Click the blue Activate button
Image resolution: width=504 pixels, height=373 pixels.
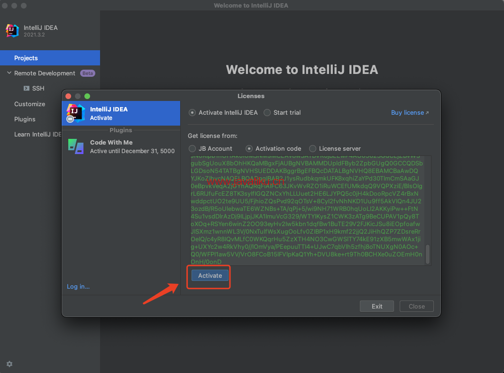tap(210, 276)
